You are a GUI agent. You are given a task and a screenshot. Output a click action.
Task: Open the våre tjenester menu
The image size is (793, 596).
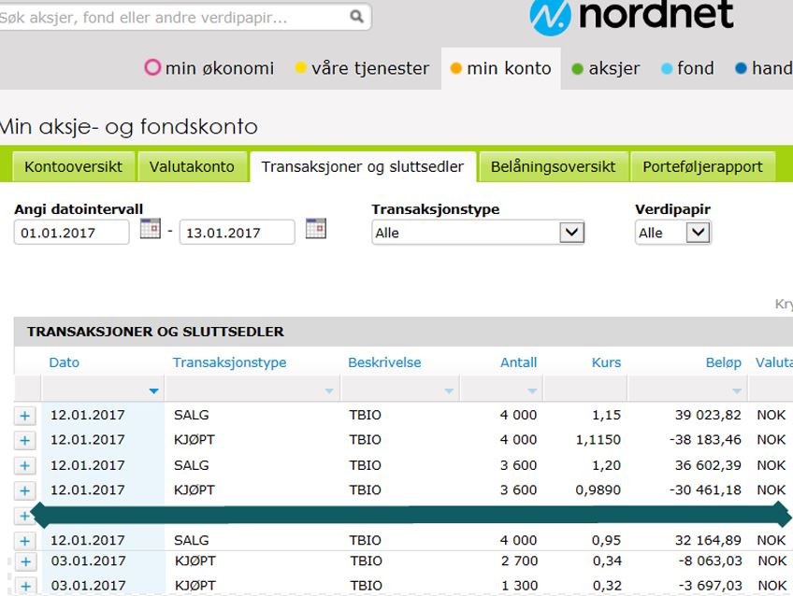(x=362, y=68)
